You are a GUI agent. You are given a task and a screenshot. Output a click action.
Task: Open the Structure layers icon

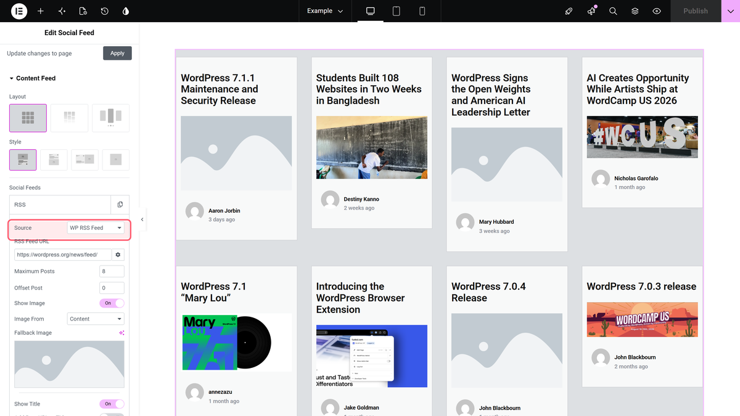coord(635,11)
